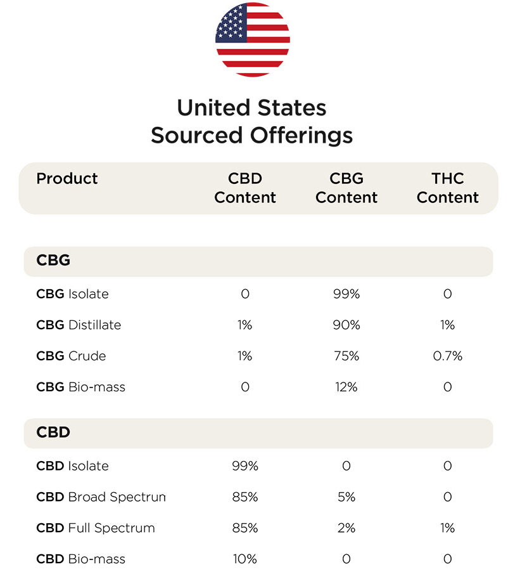The height and width of the screenshot is (586, 520).
Task: Click the 5% CBG value for Broad Spectrum
Action: pyautogui.click(x=346, y=497)
